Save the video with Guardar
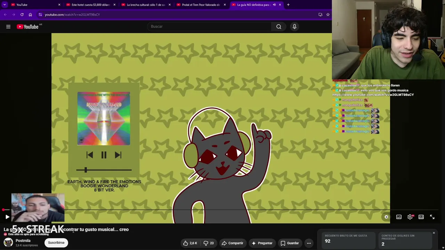The image size is (445, 250). coord(290,243)
